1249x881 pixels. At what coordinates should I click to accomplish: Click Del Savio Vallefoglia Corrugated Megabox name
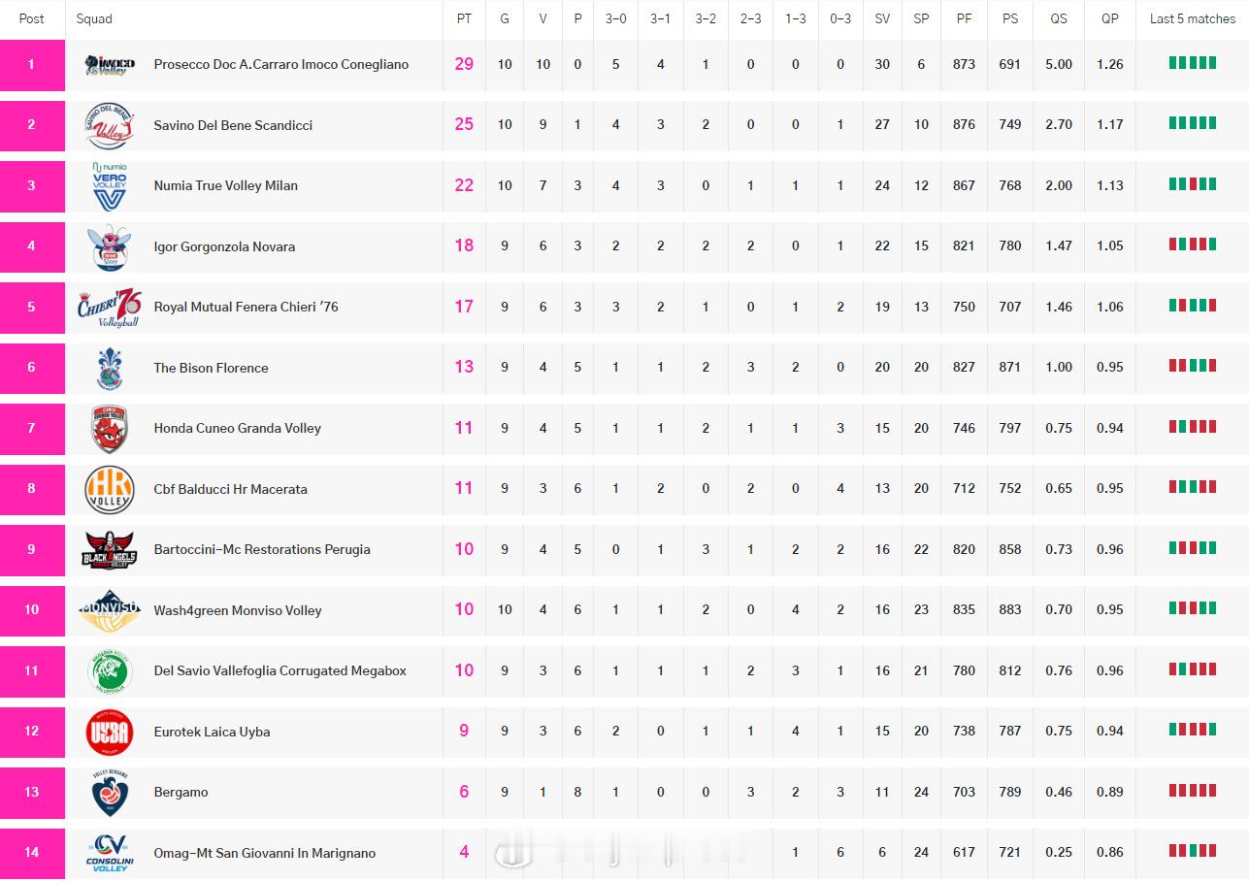click(x=280, y=671)
